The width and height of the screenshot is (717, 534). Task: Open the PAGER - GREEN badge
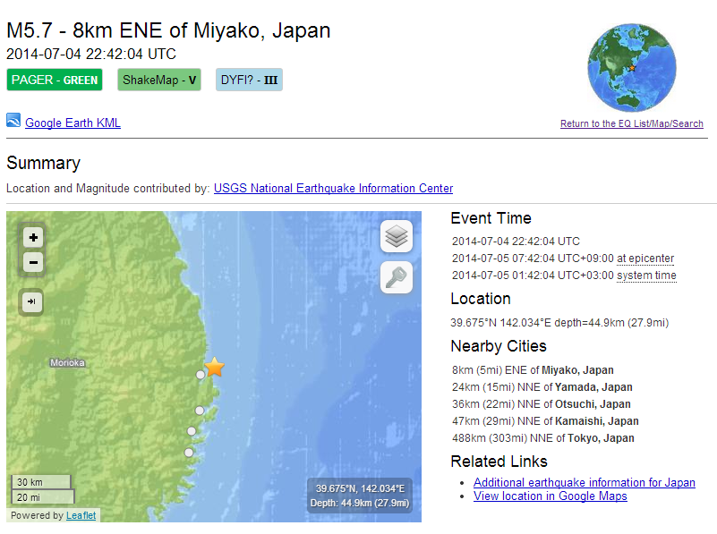(x=55, y=80)
